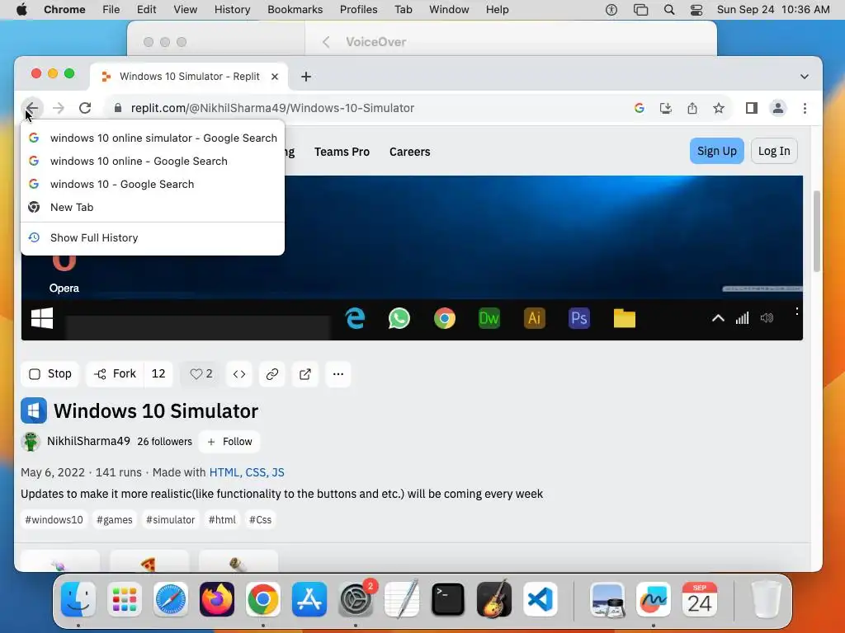Fork the Windows 10 Simulator repl
The width and height of the screenshot is (845, 633).
pos(115,374)
